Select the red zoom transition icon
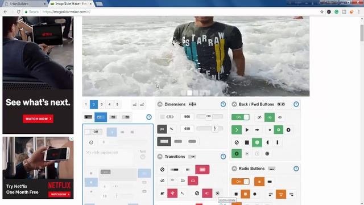The height and width of the screenshot is (205, 364). coord(207,193)
